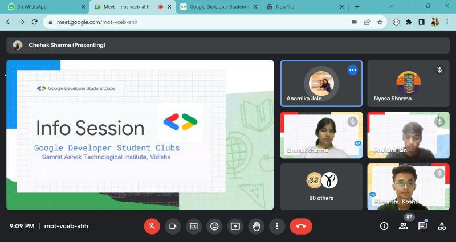456x242 pixels.
Task: Open Extensions puzzle icon
Action: coord(409,22)
